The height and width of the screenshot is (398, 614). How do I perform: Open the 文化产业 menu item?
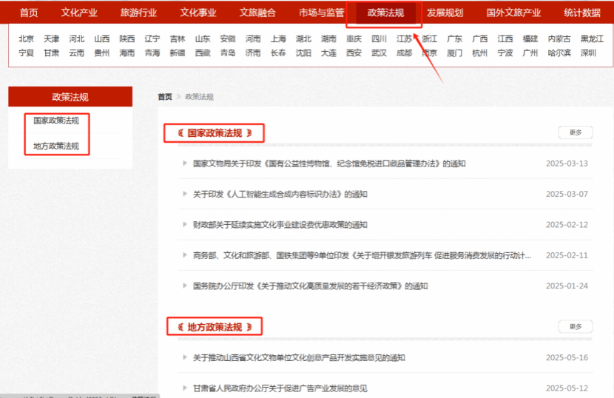coord(79,13)
